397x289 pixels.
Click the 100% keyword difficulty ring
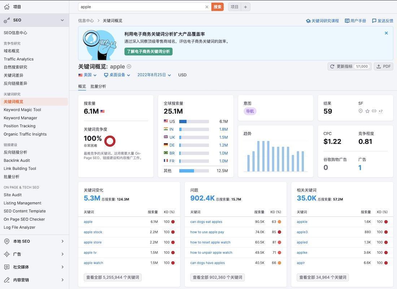coord(110,141)
